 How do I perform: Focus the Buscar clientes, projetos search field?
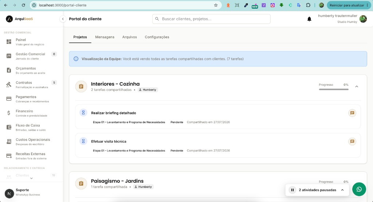click(x=211, y=19)
